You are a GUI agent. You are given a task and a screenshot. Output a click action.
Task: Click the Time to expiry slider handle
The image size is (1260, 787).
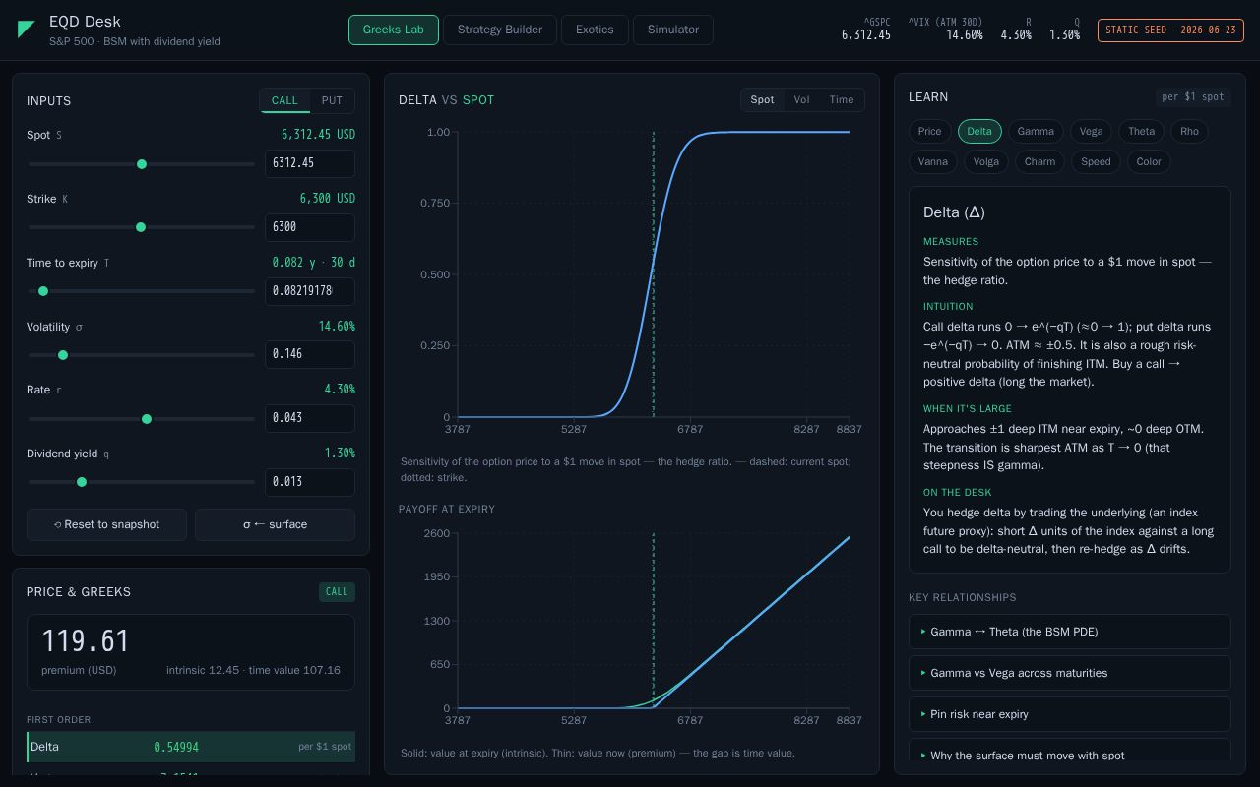point(43,291)
